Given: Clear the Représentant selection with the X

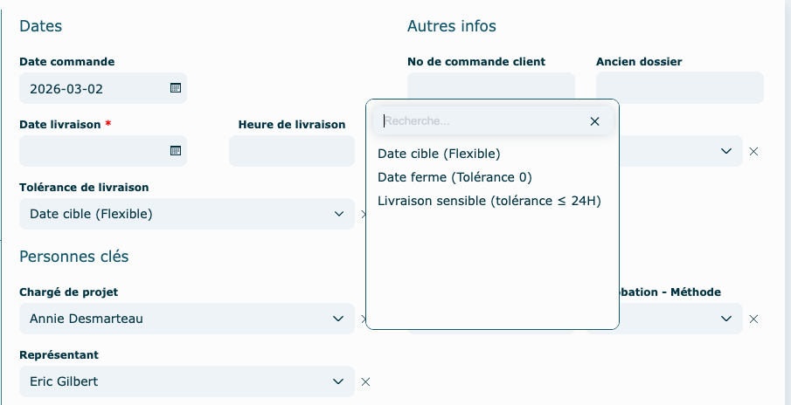Looking at the screenshot, I should pos(366,381).
